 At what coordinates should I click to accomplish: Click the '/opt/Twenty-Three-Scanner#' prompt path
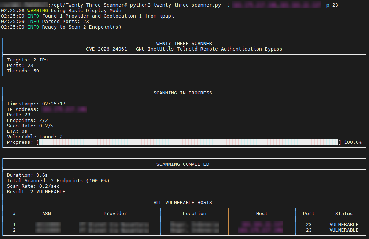[89, 5]
